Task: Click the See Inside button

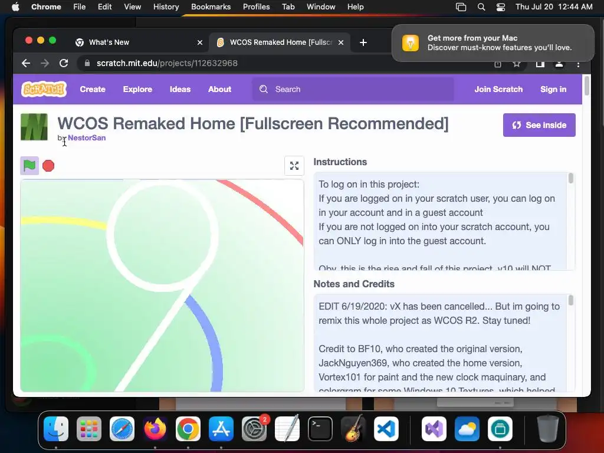Action: pyautogui.click(x=539, y=125)
